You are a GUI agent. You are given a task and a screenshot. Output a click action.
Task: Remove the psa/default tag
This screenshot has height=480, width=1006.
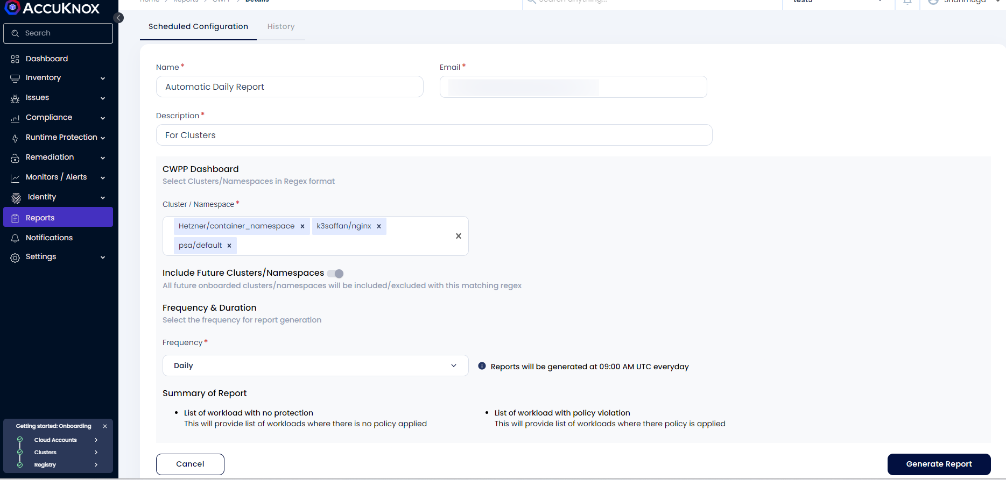click(x=229, y=246)
